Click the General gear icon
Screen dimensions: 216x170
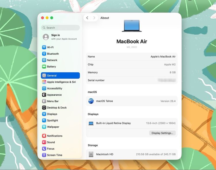44,75
